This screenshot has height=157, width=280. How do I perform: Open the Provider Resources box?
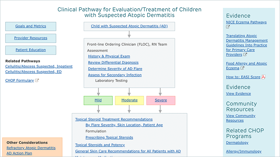31,38
